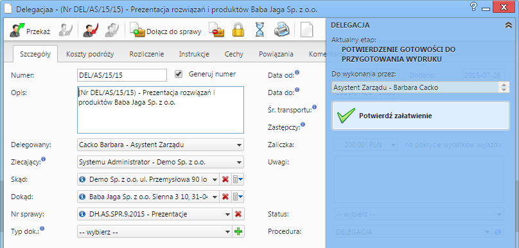Open the Status dropdown
This screenshot has width=519, height=248.
tap(419, 214)
